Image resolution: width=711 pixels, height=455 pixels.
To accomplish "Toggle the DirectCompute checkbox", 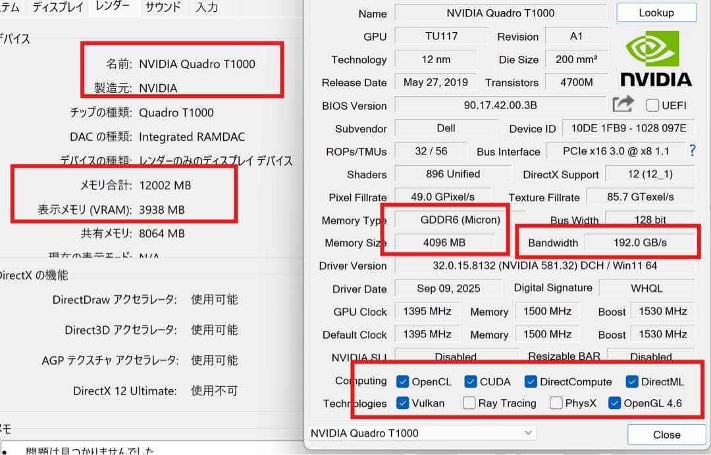I will pyautogui.click(x=530, y=381).
